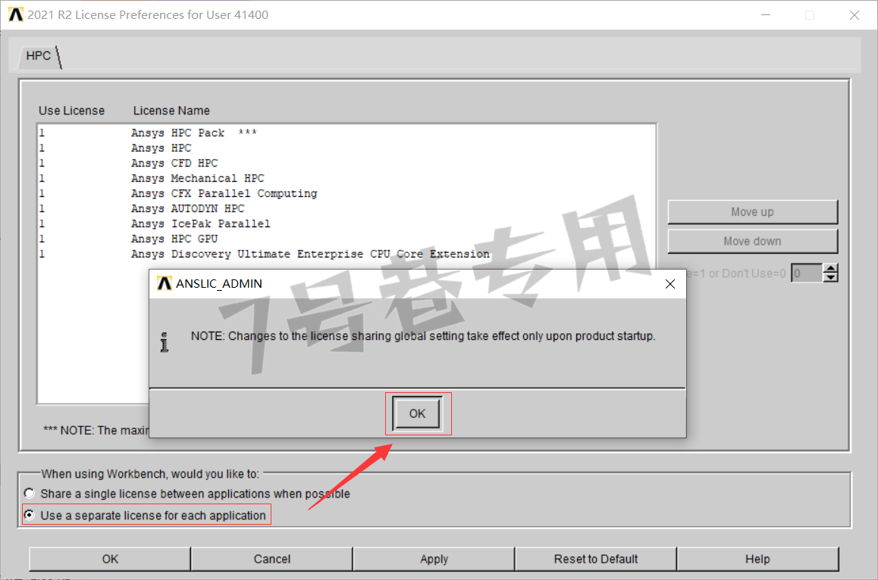
Task: Minimize the License Preferences window
Action: tap(766, 15)
